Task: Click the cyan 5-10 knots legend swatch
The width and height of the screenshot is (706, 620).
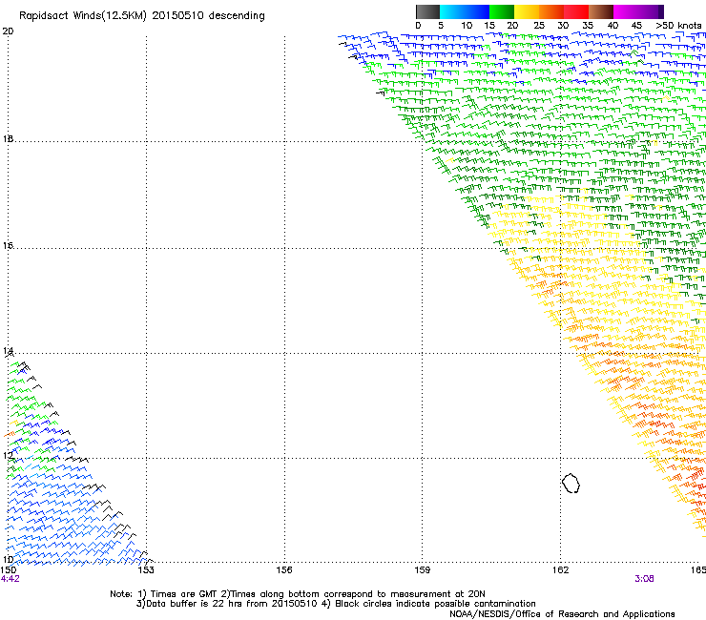Action: tap(452, 11)
